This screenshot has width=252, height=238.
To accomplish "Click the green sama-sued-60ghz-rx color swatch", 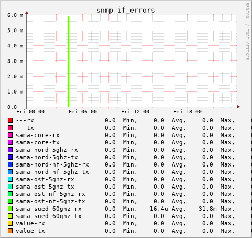I will (10, 209).
